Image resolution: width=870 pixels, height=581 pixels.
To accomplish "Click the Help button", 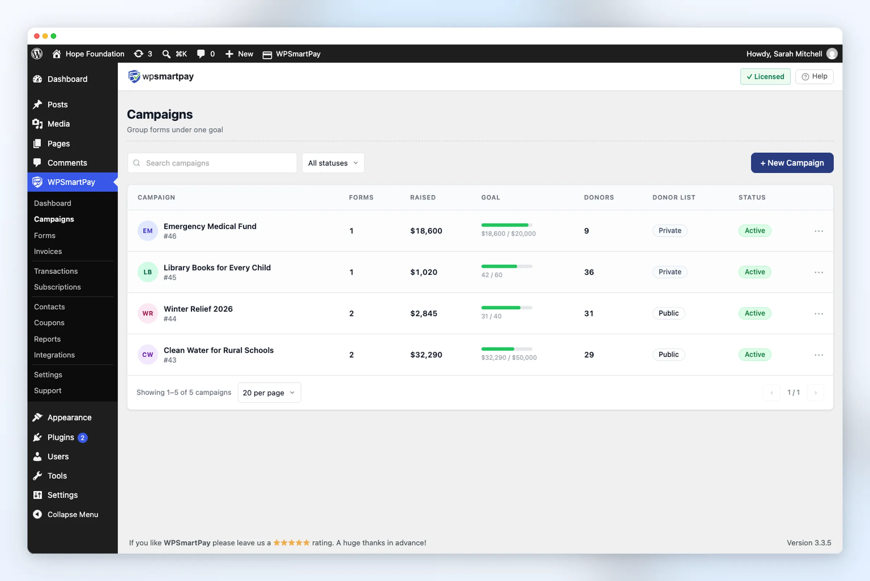I will 815,76.
